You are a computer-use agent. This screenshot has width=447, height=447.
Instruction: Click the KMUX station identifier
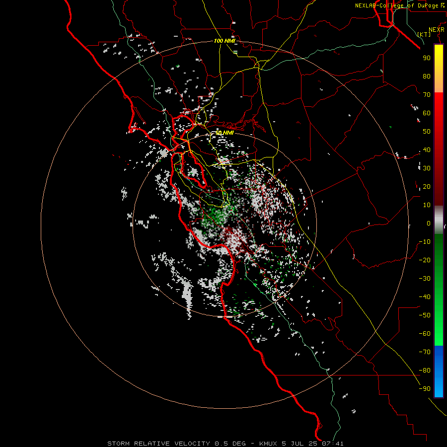pos(268,444)
